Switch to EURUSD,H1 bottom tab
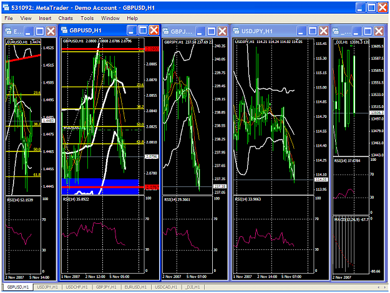 click(135, 287)
